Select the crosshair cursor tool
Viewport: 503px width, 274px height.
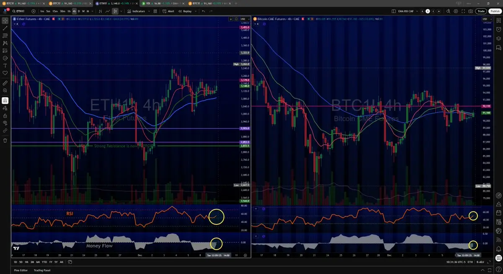point(5,20)
